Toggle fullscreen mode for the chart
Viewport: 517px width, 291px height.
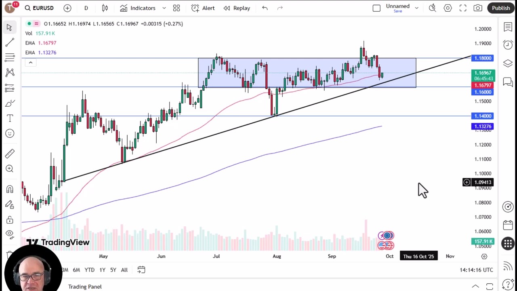click(463, 8)
